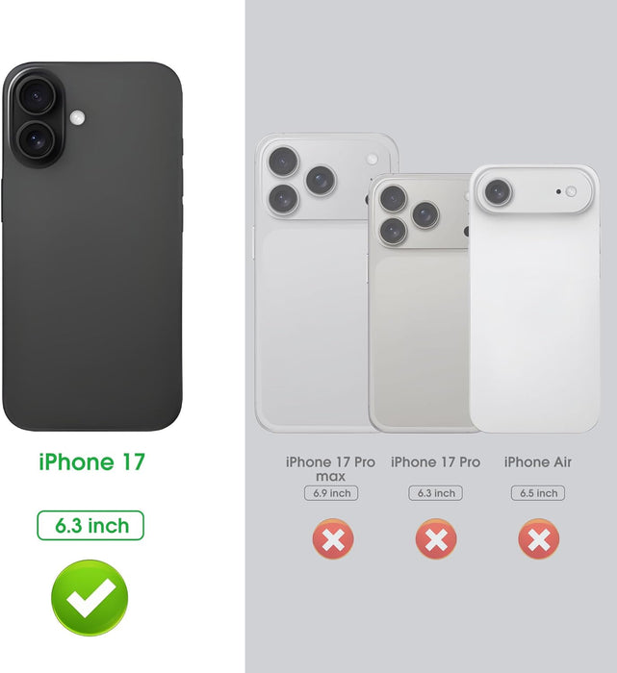Click the red X under iPhone 17 Pro
617x673 pixels.
[x=436, y=539]
